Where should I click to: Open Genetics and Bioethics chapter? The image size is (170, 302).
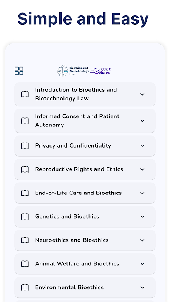(85, 217)
